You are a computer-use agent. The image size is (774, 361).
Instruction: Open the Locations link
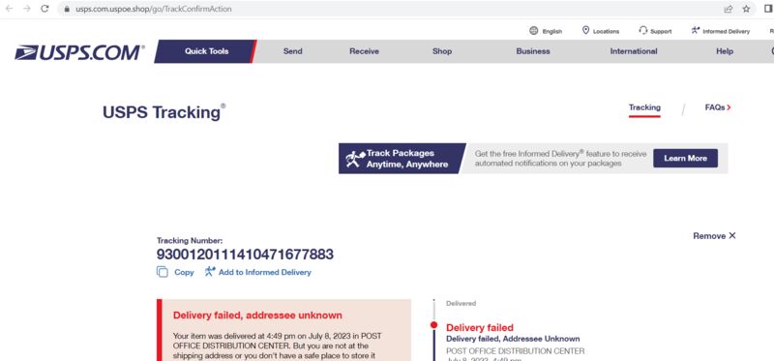[x=606, y=31]
